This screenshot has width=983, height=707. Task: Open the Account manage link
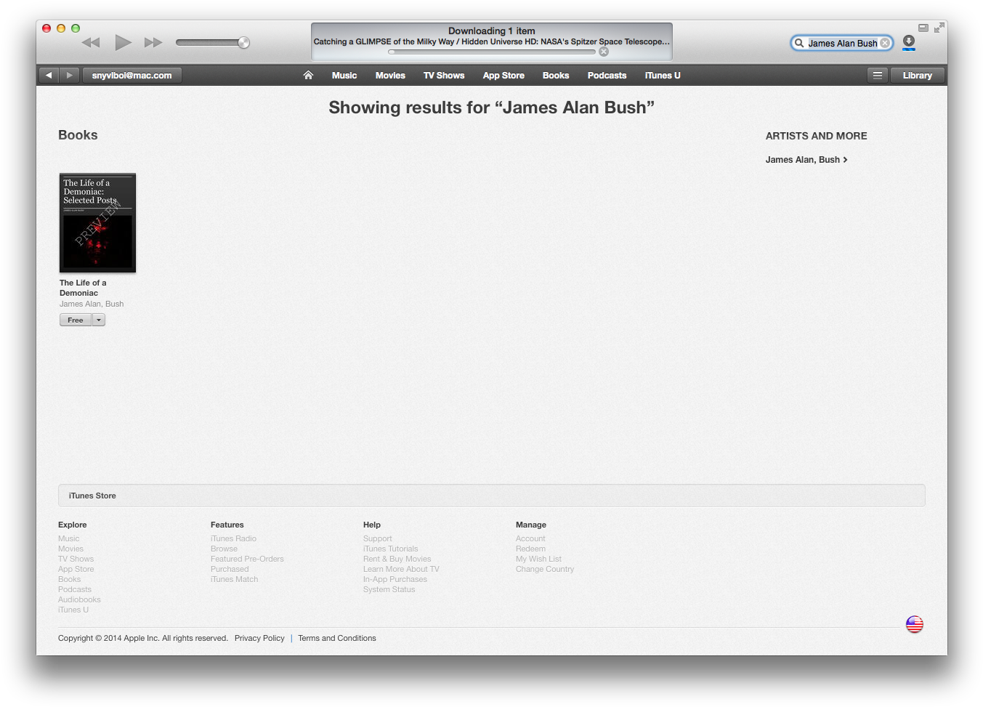[530, 538]
